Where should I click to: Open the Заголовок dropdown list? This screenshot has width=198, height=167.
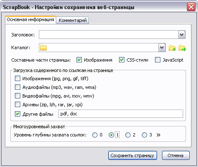(x=181, y=35)
